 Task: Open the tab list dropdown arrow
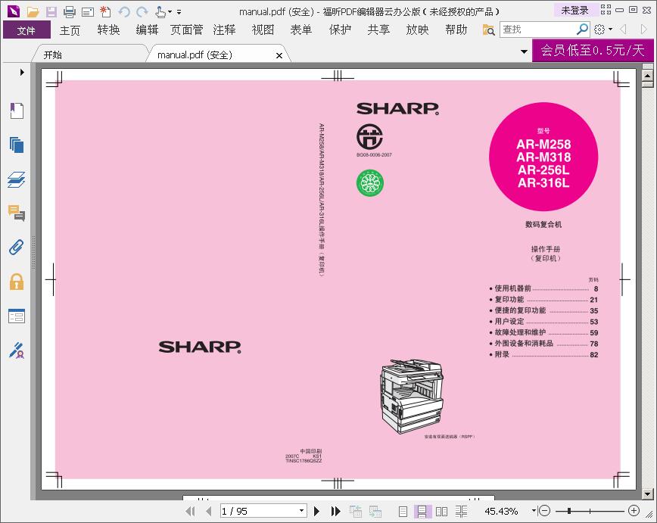(524, 52)
